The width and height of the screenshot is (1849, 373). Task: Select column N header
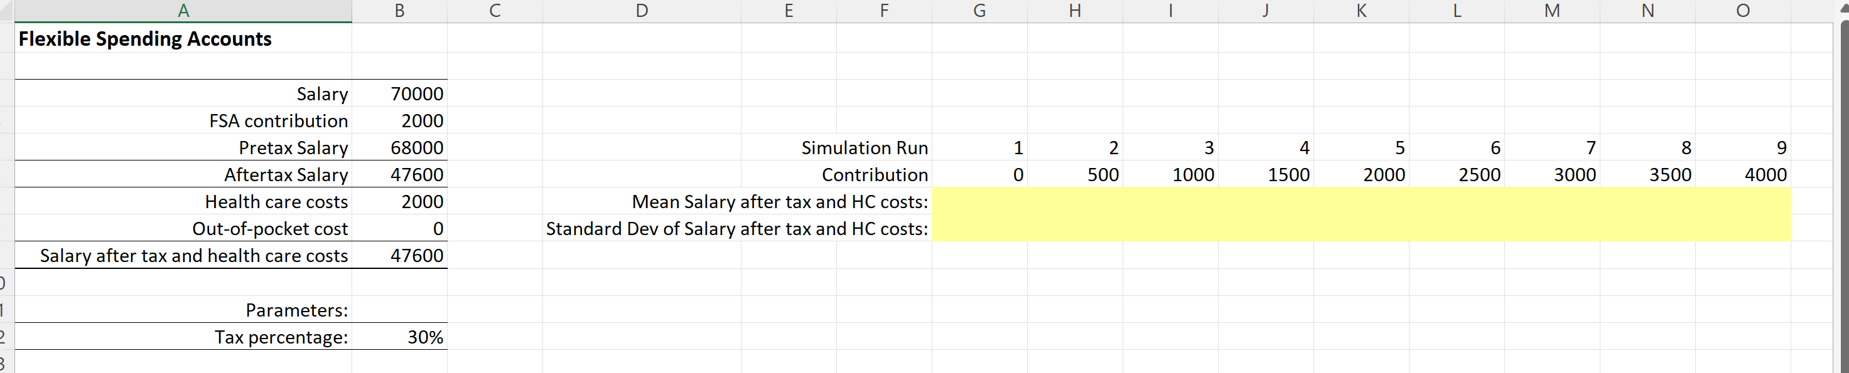point(1648,11)
